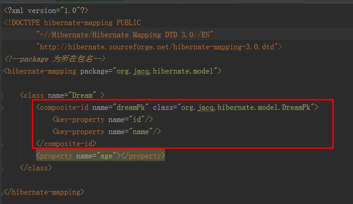The width and height of the screenshot is (353, 204).
Task: Click the "dreamPk" name value
Action: pos(131,107)
